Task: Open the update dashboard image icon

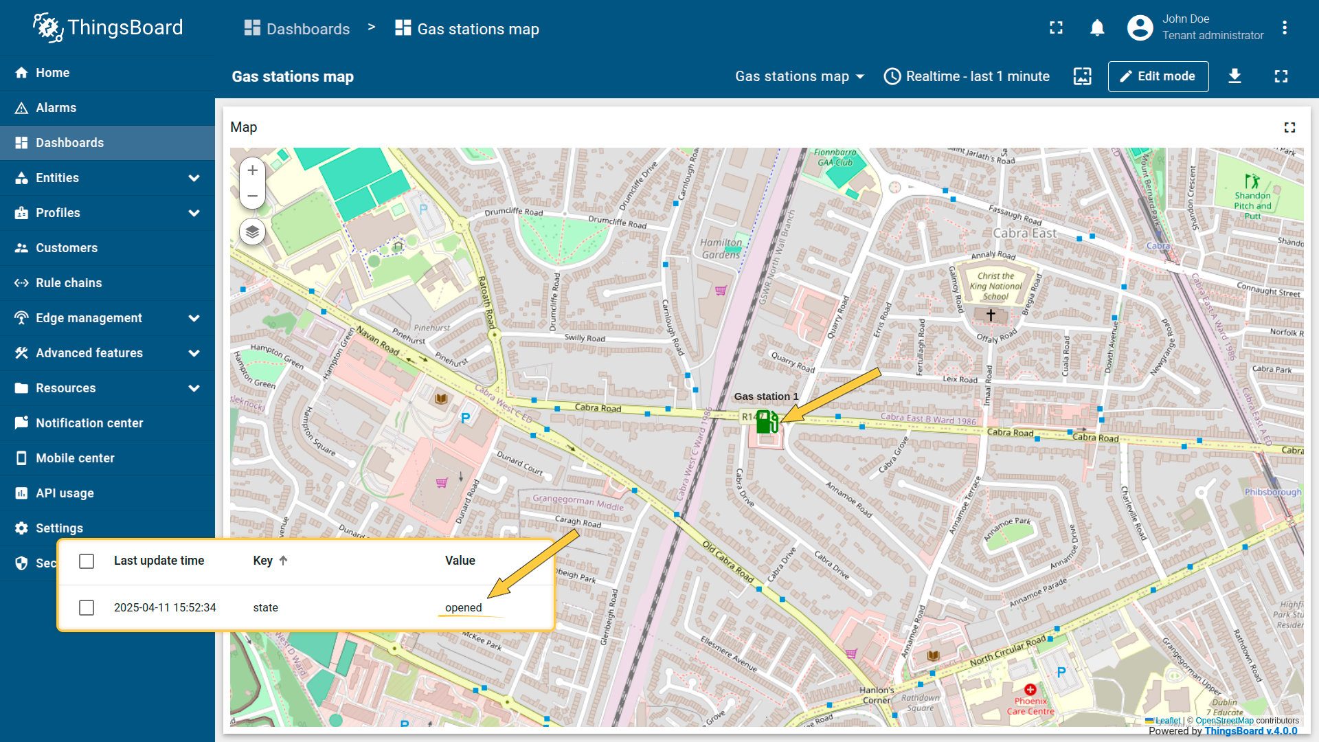Action: coord(1082,76)
